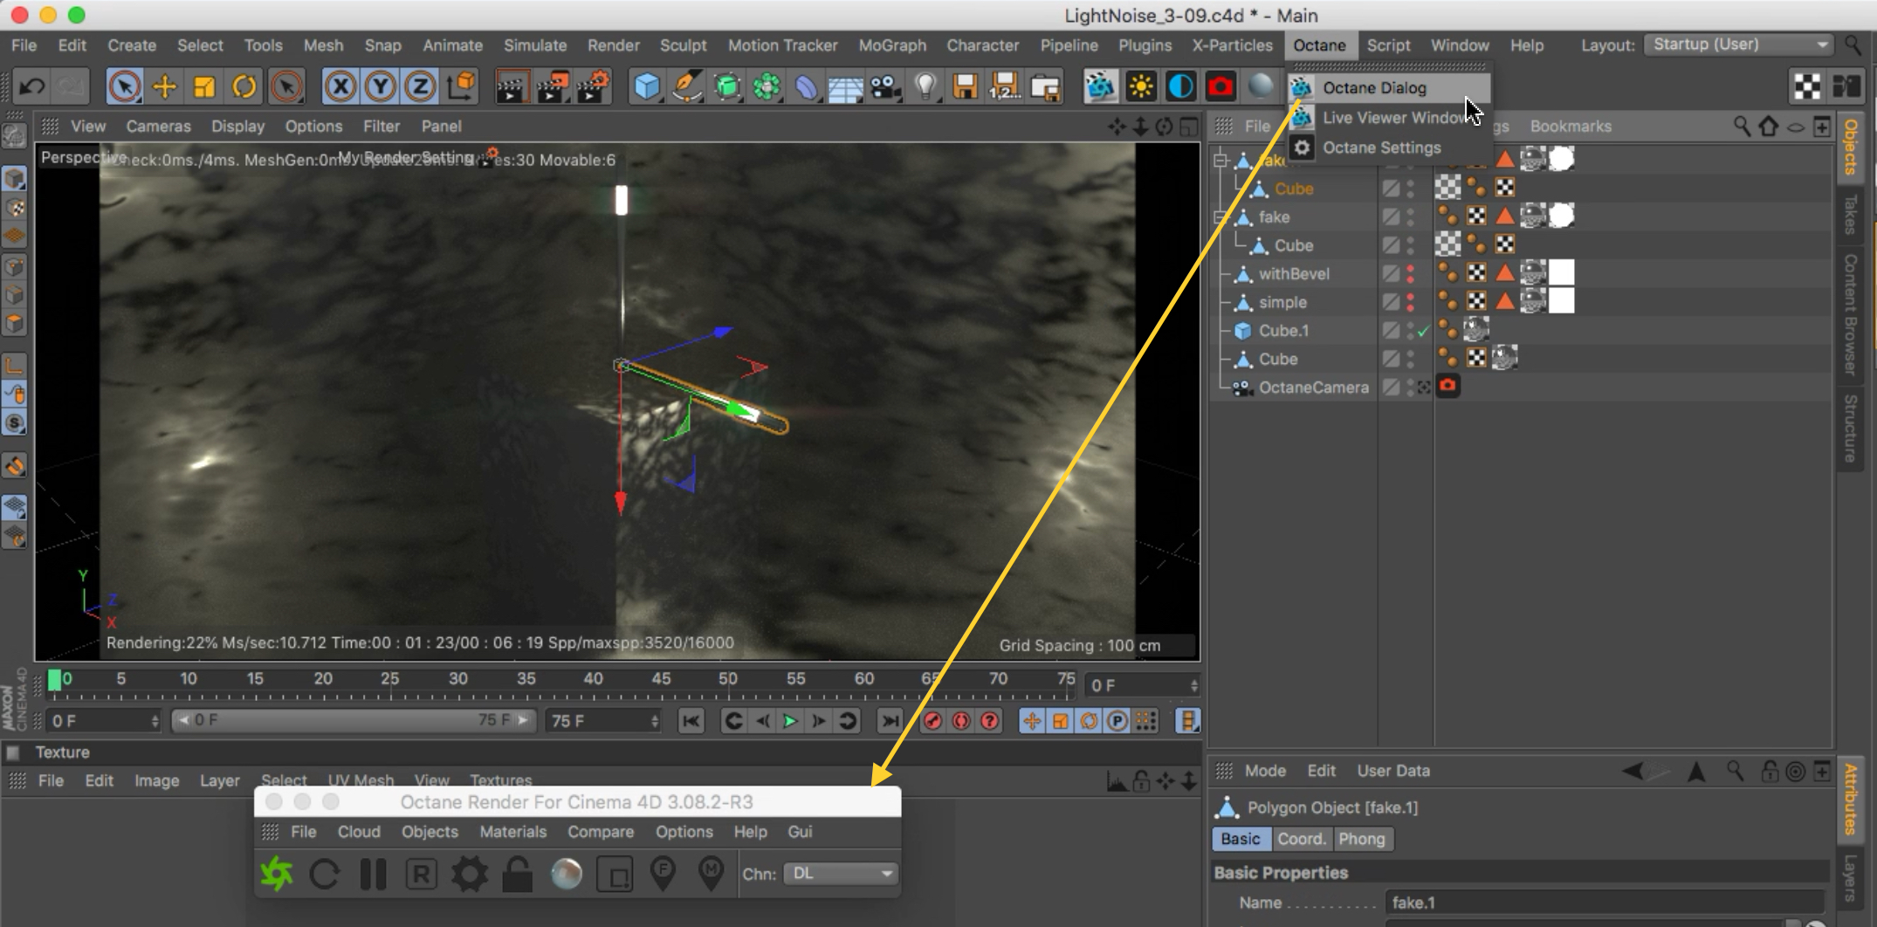Toggle the green enable checkmark on Cube.1
Screen dimensions: 1877x927
[1423, 332]
